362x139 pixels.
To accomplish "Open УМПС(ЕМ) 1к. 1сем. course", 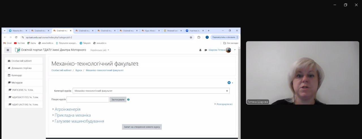I will coord(24,90).
